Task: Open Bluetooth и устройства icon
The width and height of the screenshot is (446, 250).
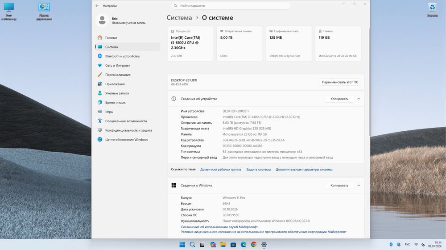Action: pos(100,56)
